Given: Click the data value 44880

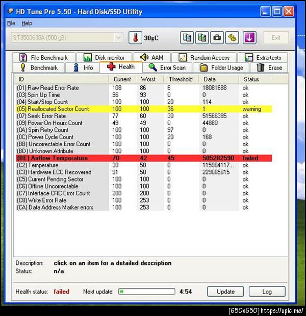Looking at the screenshot, I should [x=210, y=123].
